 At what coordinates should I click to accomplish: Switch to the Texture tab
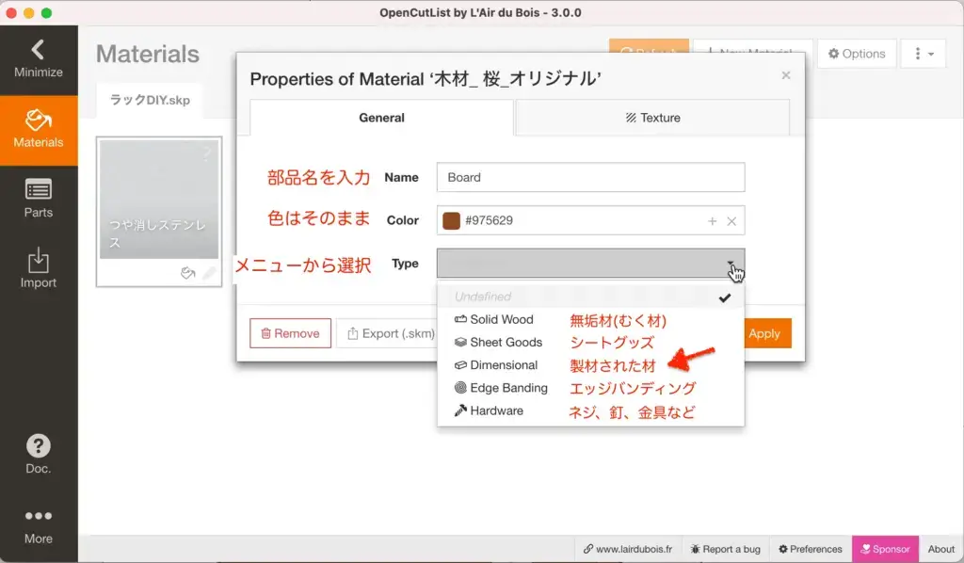(652, 118)
